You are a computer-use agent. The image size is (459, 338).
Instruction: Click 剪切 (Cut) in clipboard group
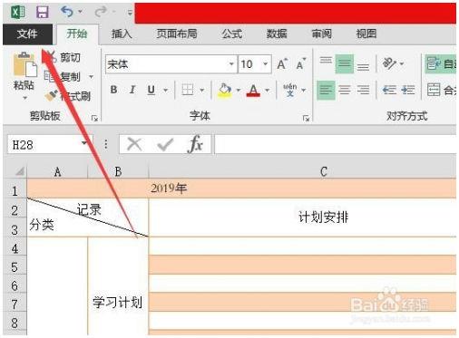pos(64,57)
